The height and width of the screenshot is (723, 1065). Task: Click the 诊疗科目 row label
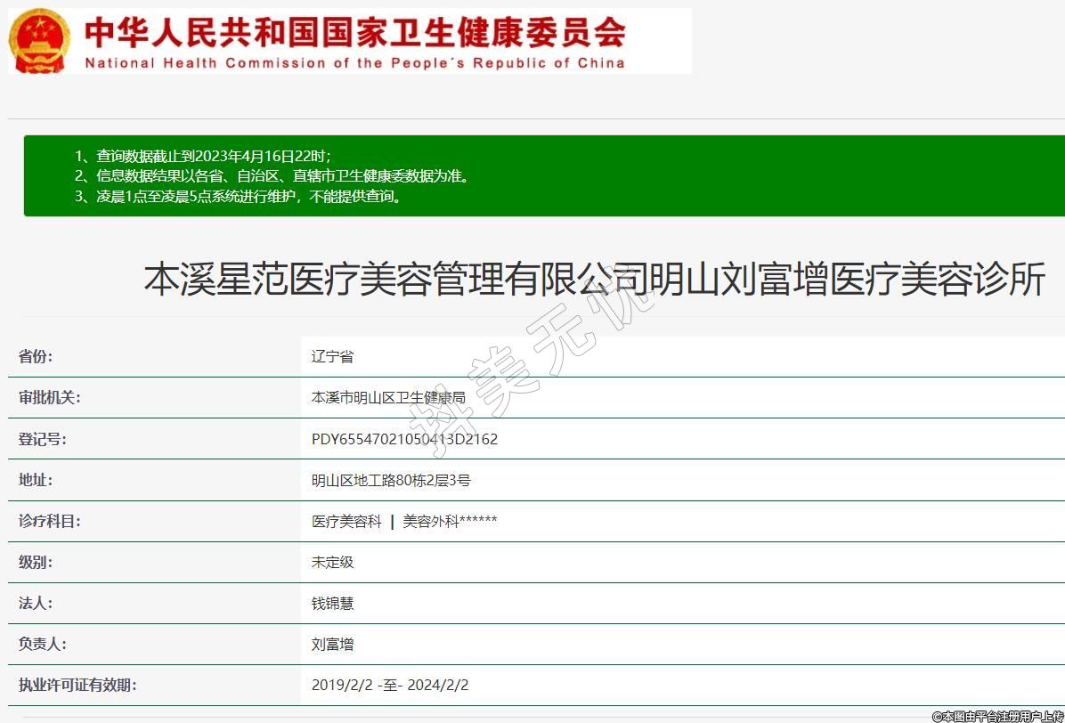click(49, 521)
